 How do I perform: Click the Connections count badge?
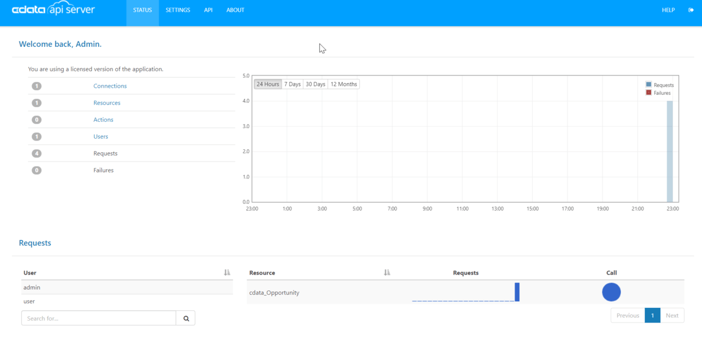coord(37,86)
